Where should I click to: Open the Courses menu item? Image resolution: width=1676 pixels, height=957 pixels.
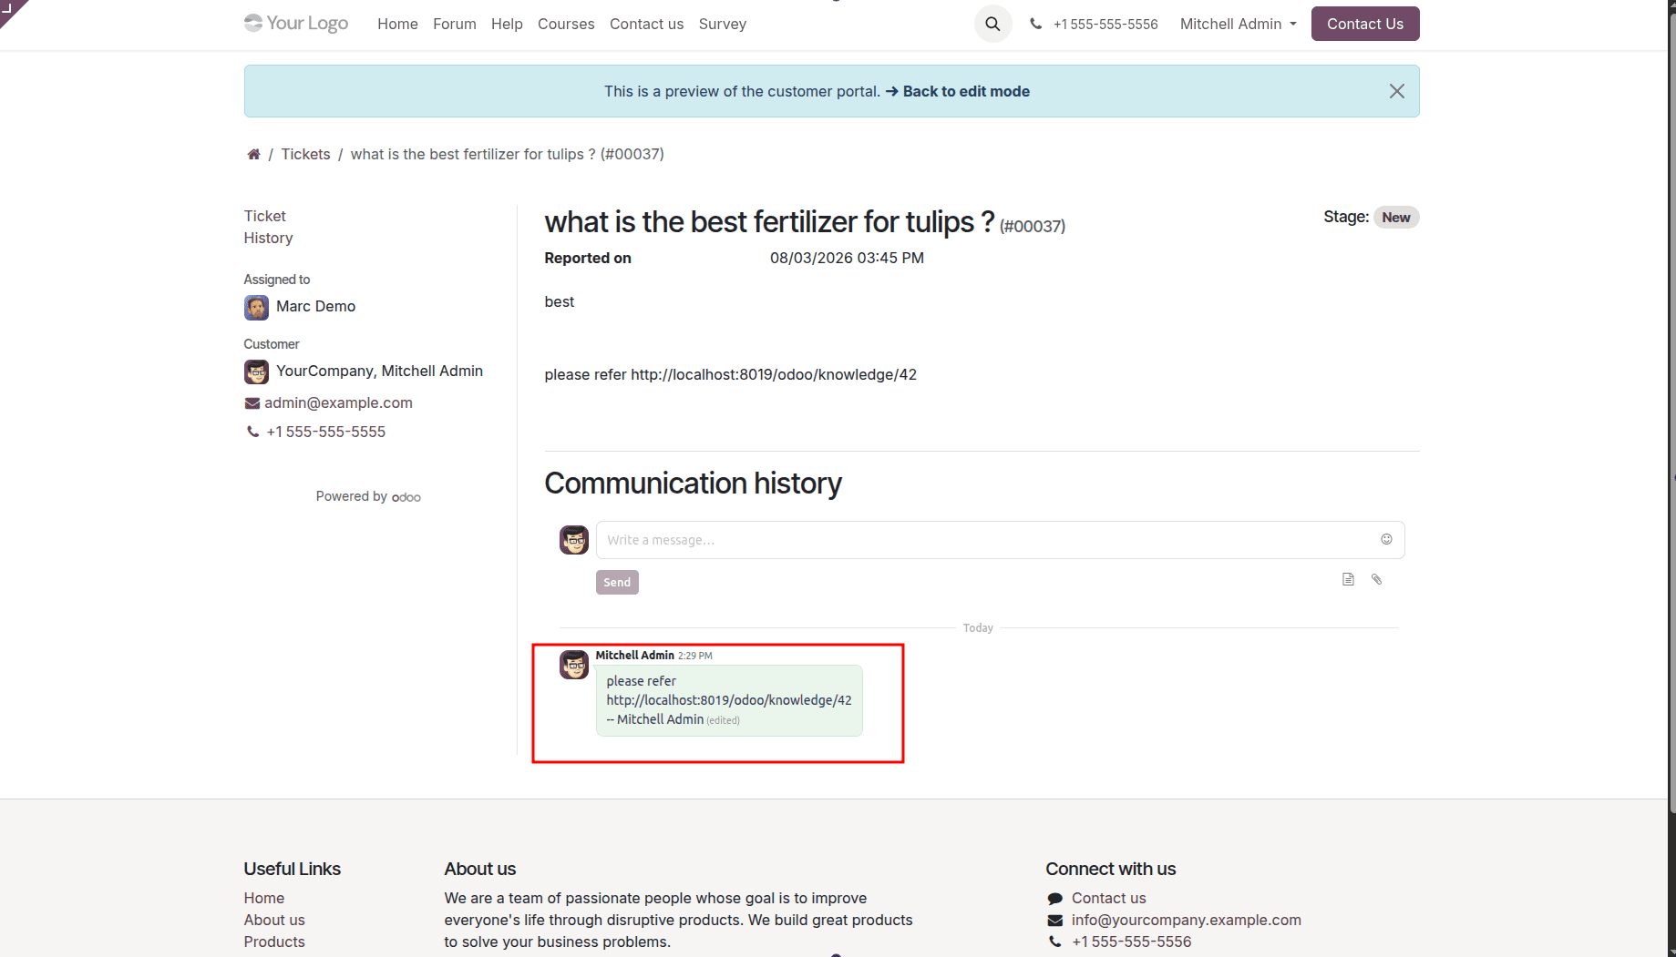(566, 24)
